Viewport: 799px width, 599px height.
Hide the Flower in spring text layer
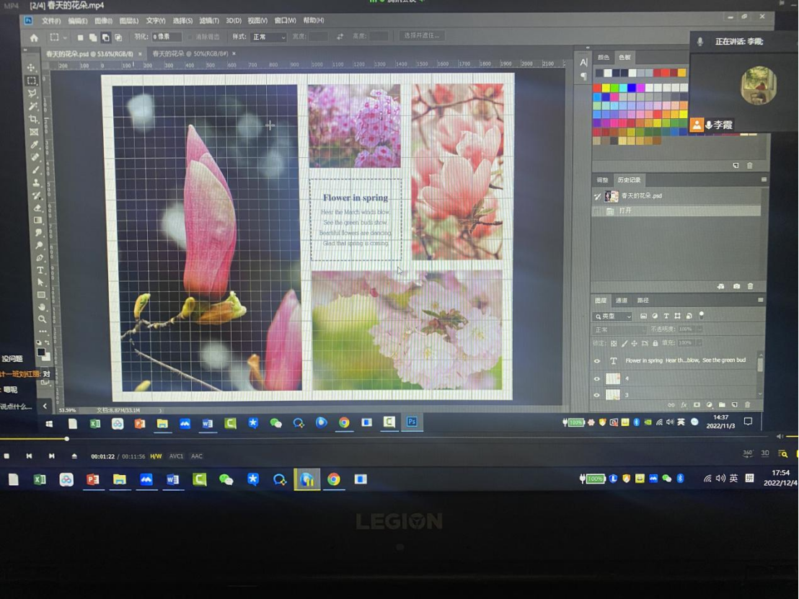[596, 361]
